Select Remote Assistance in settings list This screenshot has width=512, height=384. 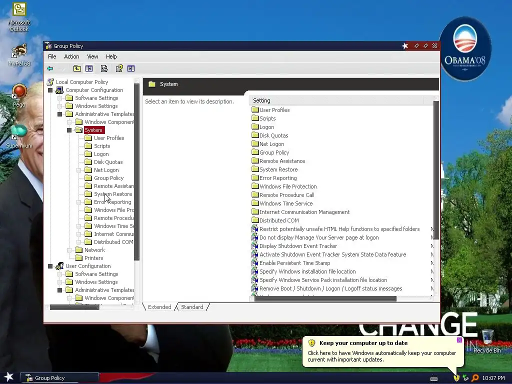coord(278,161)
